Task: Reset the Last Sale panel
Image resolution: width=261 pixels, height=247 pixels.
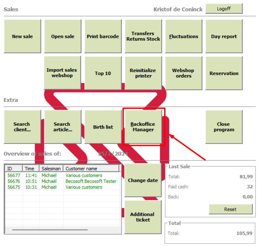Action: (231, 209)
